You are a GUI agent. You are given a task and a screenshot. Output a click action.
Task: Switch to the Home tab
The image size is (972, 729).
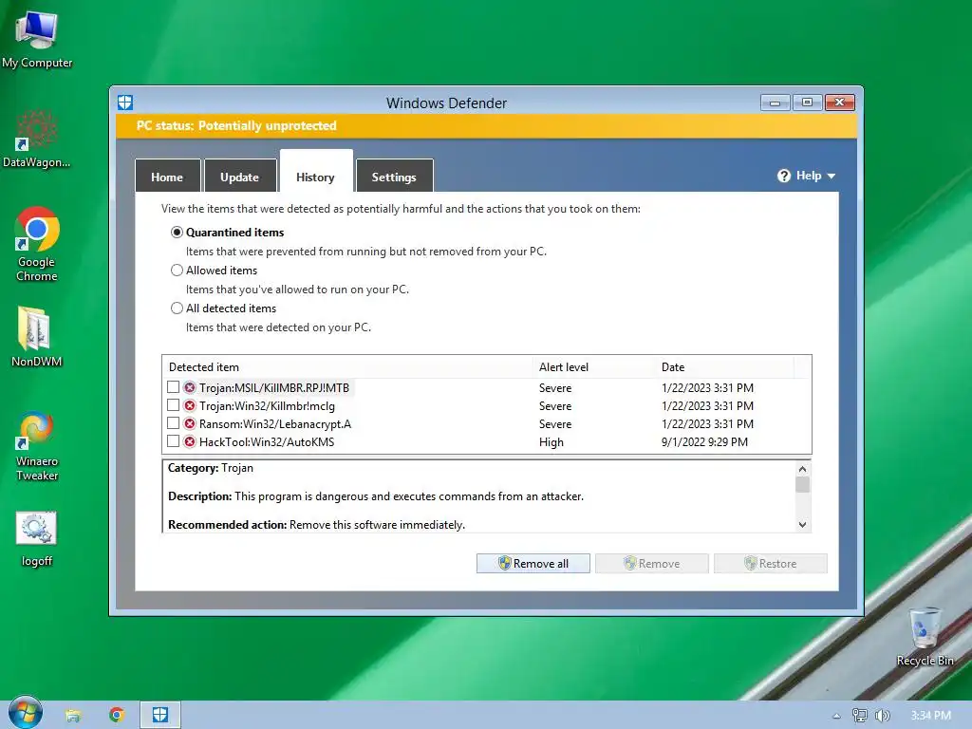[167, 177]
